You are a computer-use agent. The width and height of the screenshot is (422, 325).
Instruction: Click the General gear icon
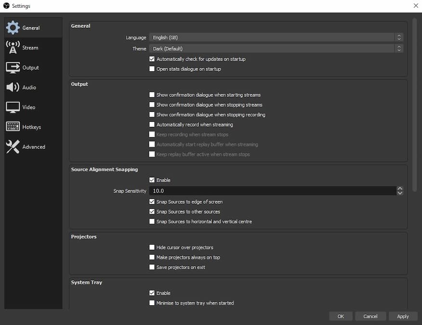pos(13,28)
